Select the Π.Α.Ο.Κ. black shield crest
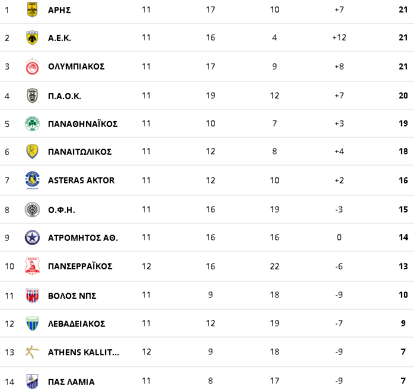The height and width of the screenshot is (389, 414). click(x=32, y=95)
